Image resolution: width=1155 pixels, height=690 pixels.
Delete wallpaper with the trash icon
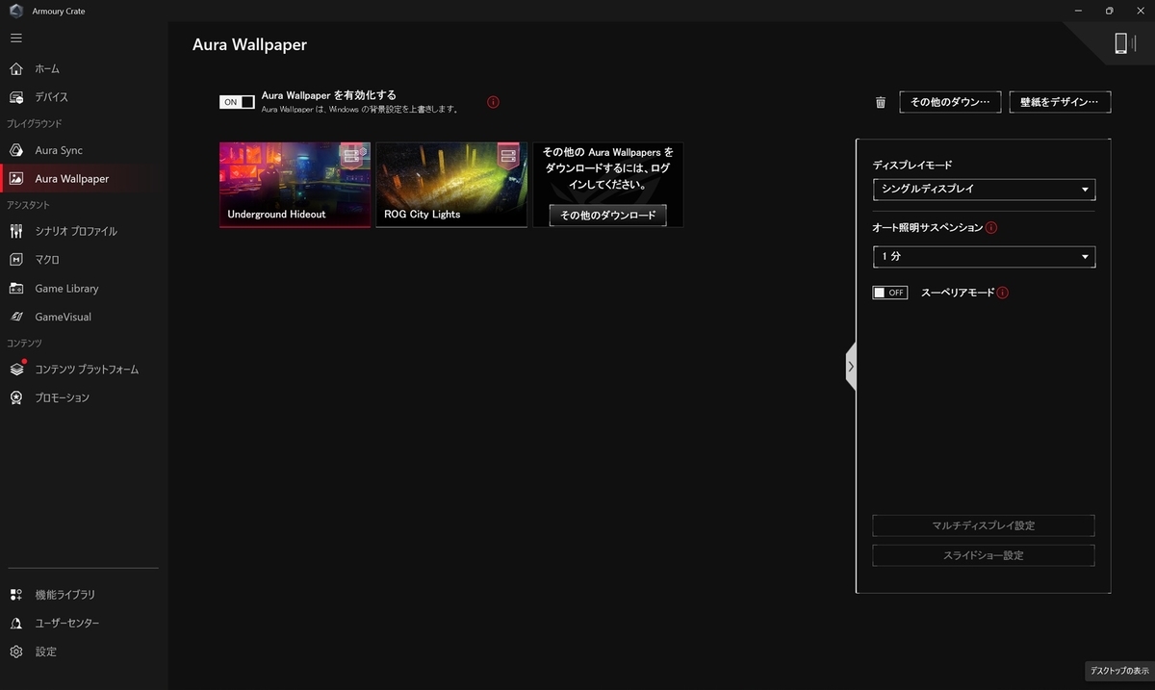[x=880, y=102]
